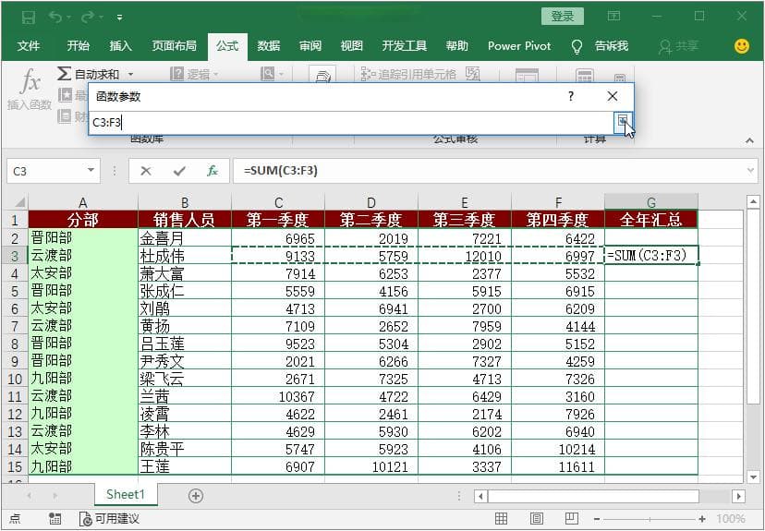
Task: Switch to the 数据 tab
Action: point(269,46)
